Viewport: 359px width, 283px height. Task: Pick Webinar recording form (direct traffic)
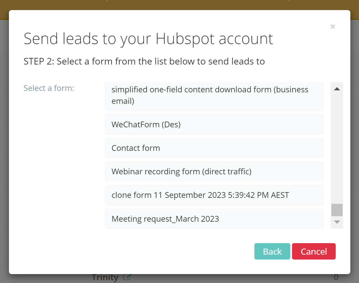click(214, 171)
